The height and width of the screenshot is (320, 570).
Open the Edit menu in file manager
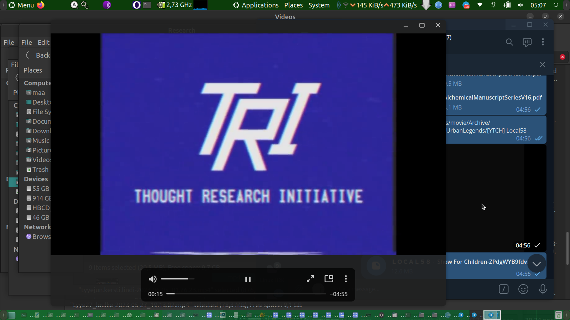(x=43, y=42)
